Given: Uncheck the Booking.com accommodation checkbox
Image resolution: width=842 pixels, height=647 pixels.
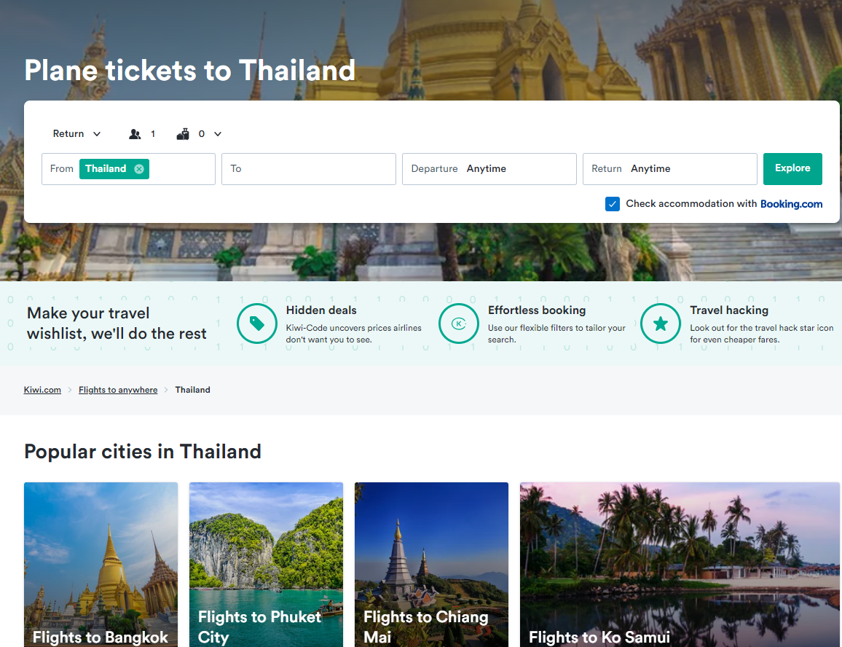Looking at the screenshot, I should pyautogui.click(x=613, y=204).
